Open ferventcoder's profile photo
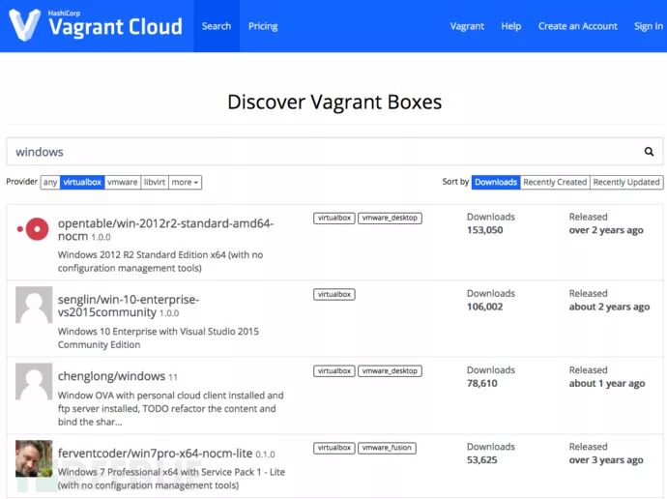Viewport: 667px width, 499px height. [x=34, y=457]
